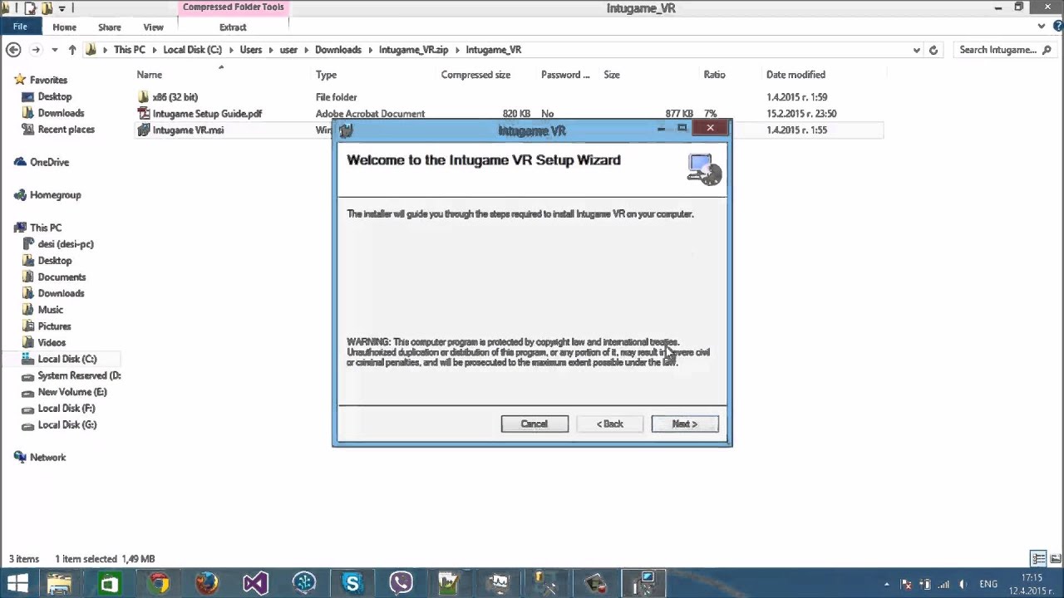Open the File tab in Explorer
Screen dimensions: 1064x598
pos(20,27)
